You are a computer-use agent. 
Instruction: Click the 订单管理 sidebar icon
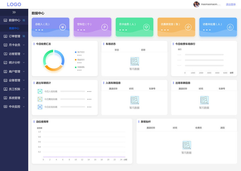(x=5, y=36)
